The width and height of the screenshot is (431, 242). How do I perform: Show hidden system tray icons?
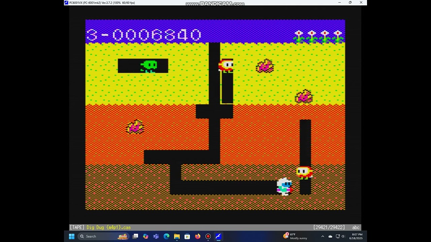click(x=323, y=236)
